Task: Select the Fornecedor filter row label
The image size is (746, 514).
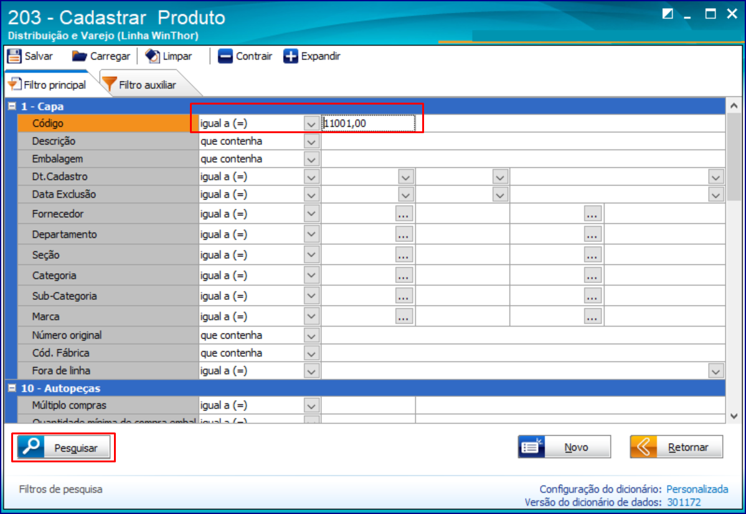Action: [108, 214]
